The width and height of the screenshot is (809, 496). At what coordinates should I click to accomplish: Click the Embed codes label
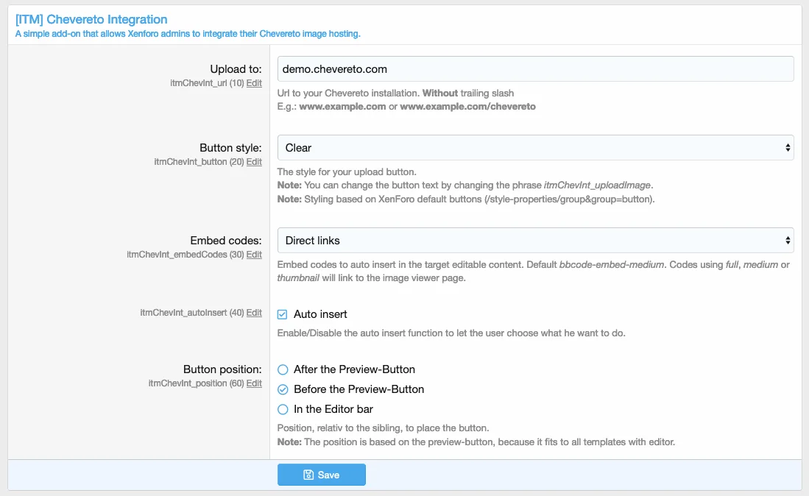click(225, 241)
